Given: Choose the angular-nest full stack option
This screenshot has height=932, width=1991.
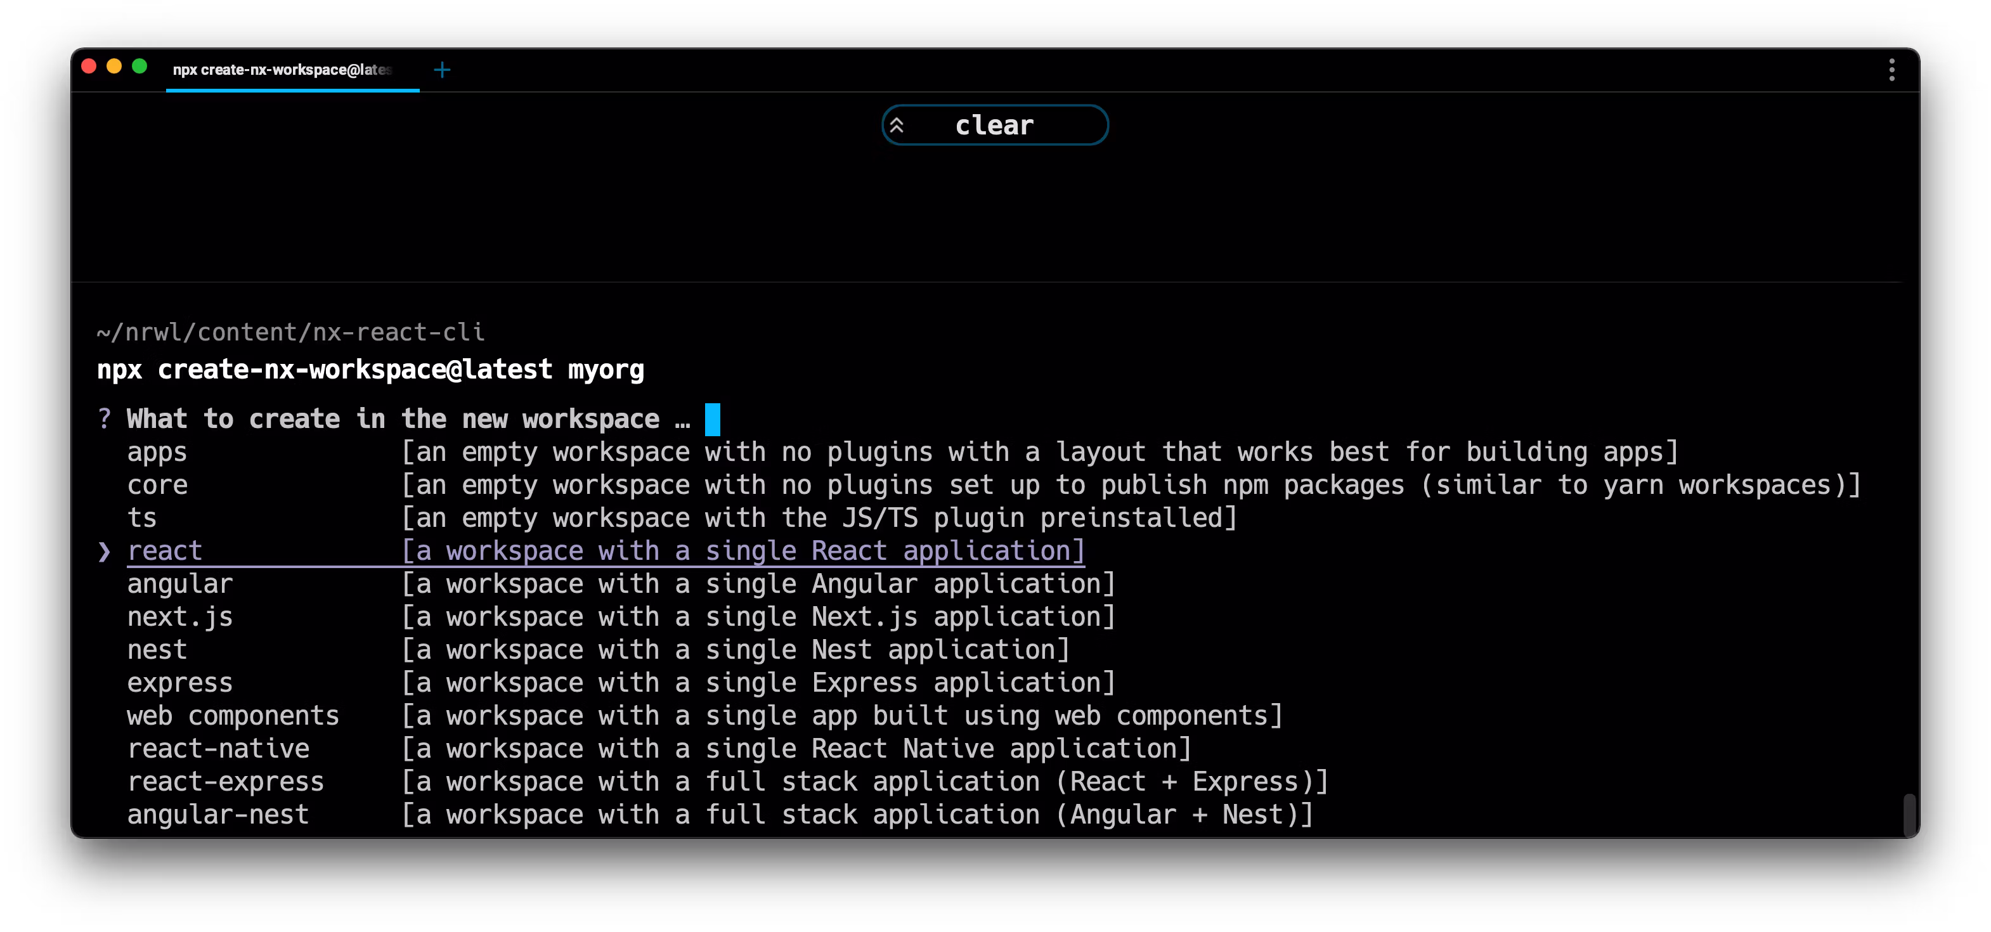Looking at the screenshot, I should pos(218,815).
